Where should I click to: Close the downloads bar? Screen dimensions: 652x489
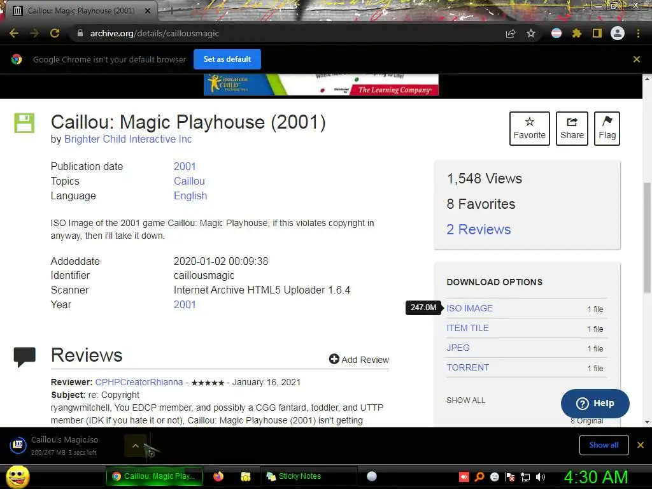[641, 445]
